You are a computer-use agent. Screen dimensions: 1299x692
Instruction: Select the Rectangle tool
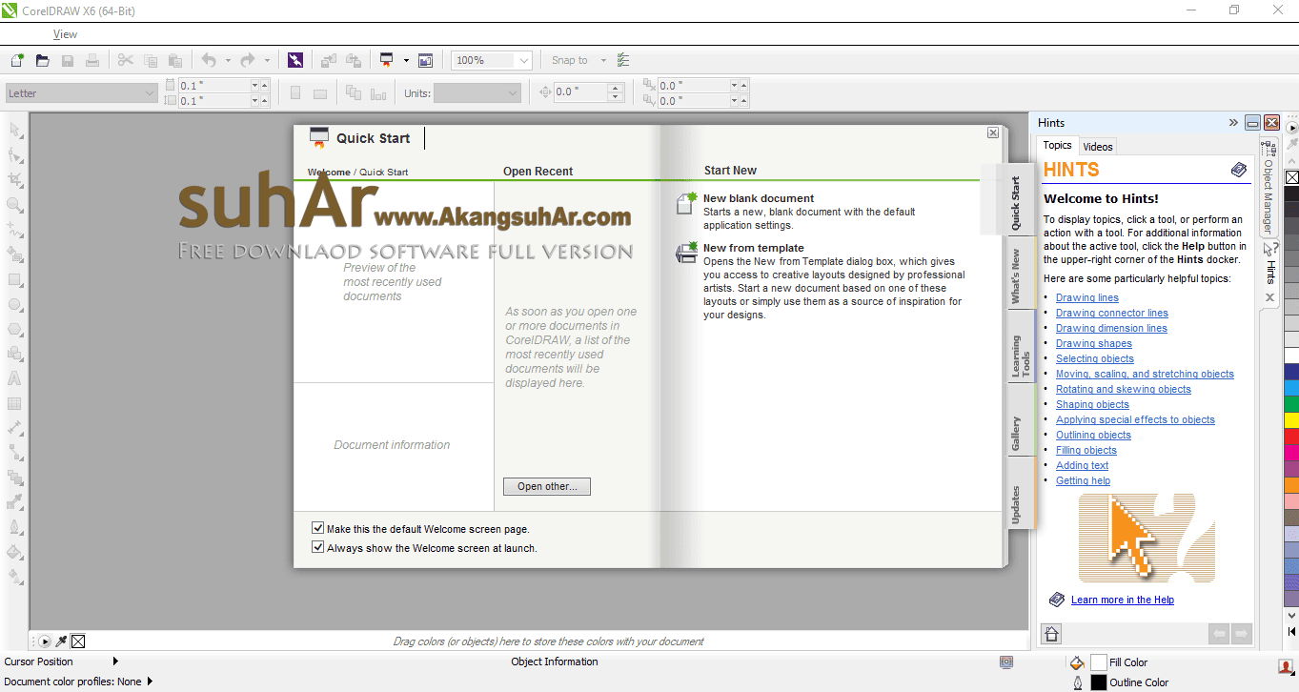point(15,279)
